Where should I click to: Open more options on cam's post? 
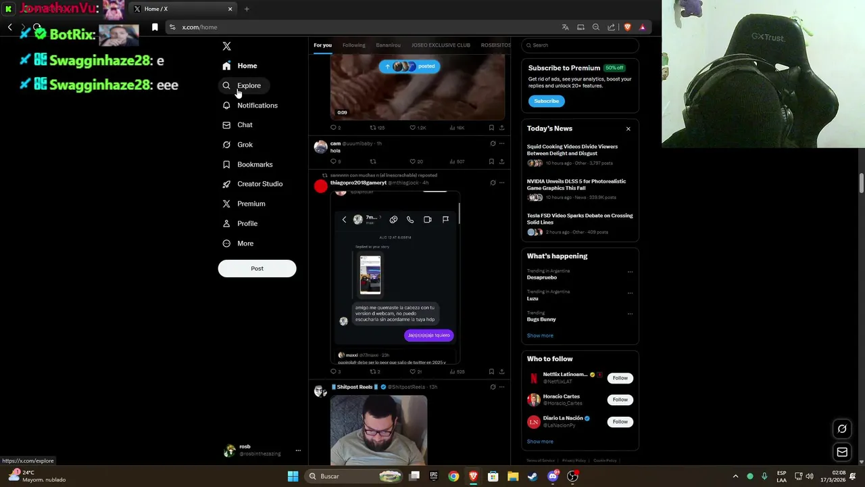click(501, 143)
